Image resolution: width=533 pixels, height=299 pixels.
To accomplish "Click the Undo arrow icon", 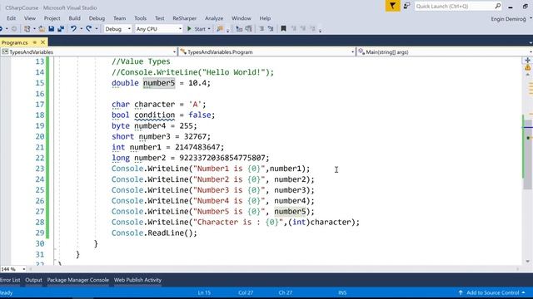I will pos(73,29).
